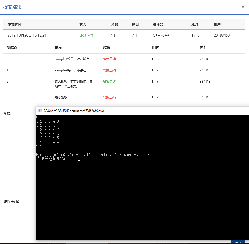Open problem link 7-1
The width and height of the screenshot is (249, 244).
134,35
